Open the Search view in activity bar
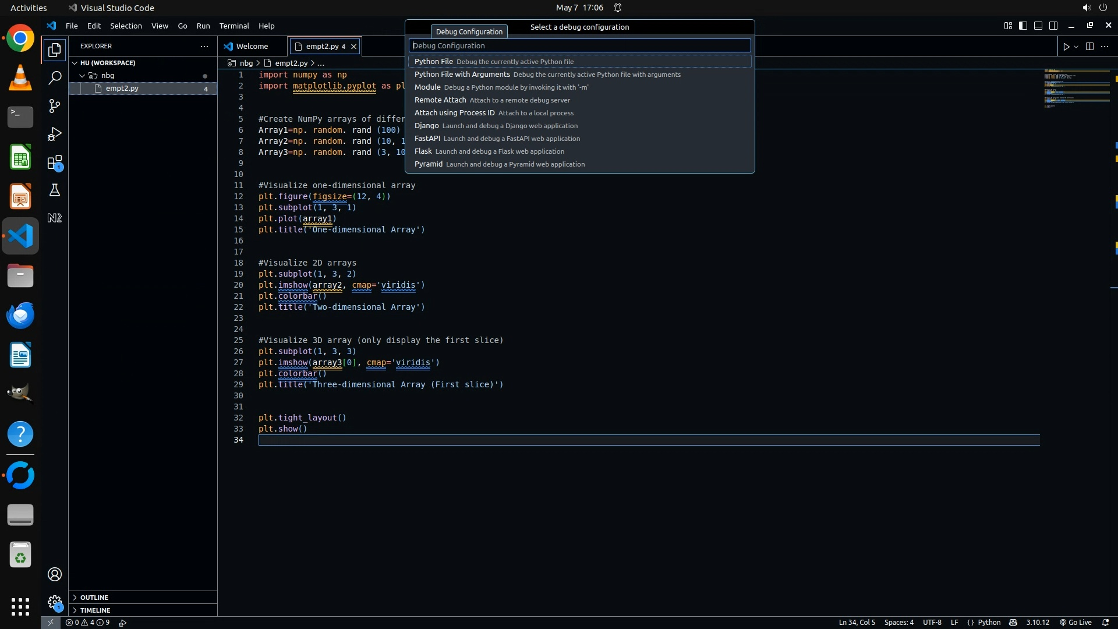The width and height of the screenshot is (1118, 629). point(55,78)
